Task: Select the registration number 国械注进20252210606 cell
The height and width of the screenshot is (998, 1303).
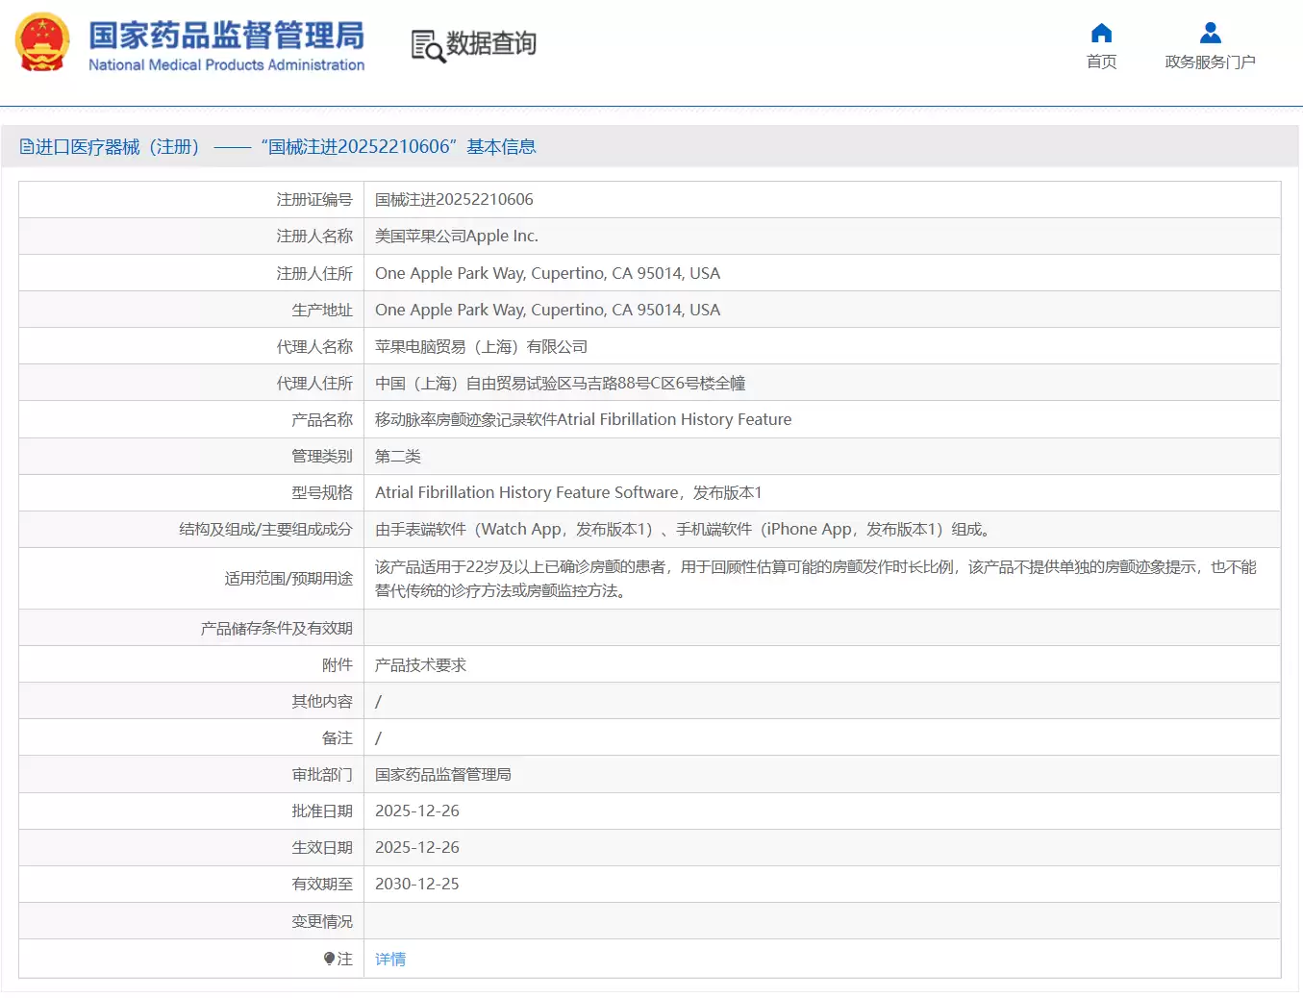Action: [454, 199]
